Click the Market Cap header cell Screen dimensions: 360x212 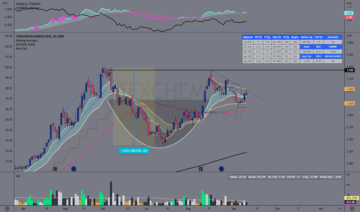(x=307, y=37)
